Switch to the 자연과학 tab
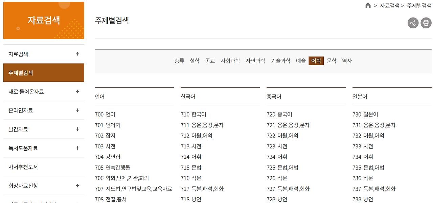This screenshot has height=203, width=433. click(x=255, y=61)
